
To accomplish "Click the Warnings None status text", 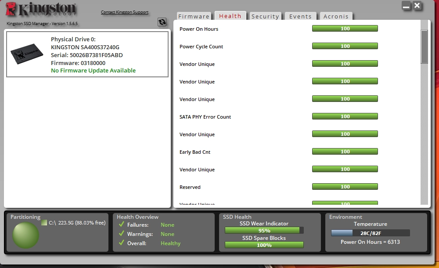I will click(167, 234).
